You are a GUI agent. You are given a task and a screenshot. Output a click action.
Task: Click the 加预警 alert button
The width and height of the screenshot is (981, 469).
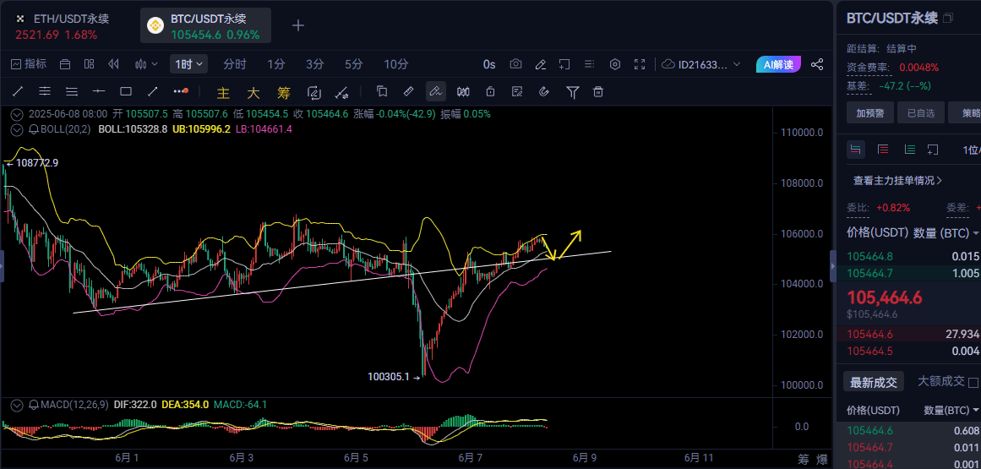pyautogui.click(x=869, y=112)
